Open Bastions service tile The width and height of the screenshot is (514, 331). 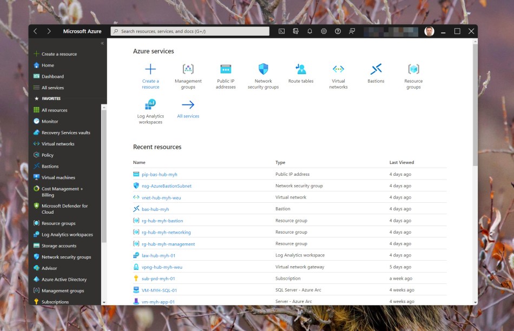[x=376, y=74]
